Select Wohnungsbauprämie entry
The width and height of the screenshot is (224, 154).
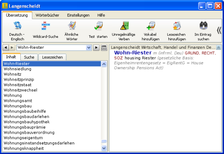click(52, 127)
